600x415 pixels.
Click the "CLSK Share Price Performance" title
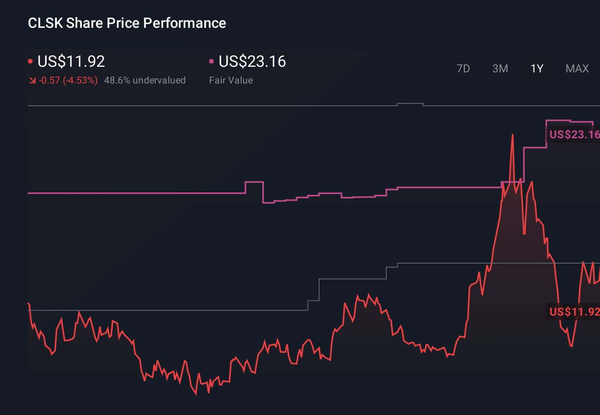(x=127, y=23)
